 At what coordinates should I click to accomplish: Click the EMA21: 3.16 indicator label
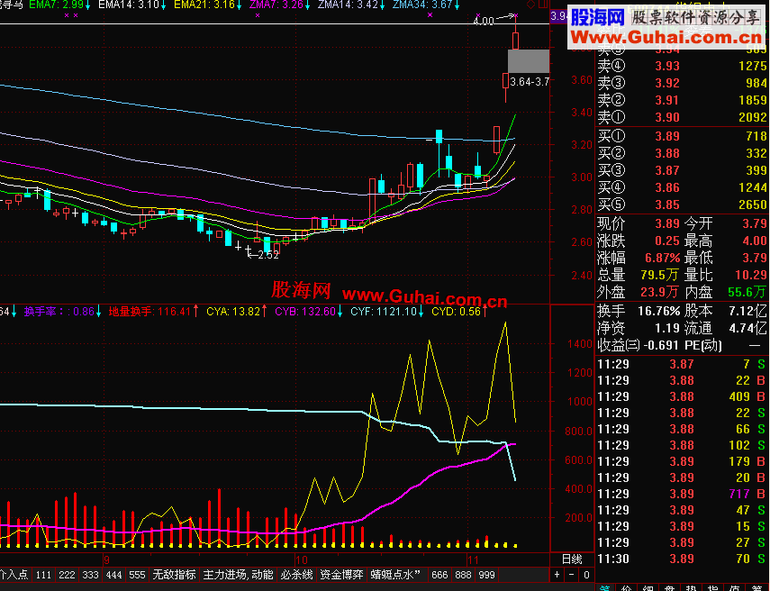[208, 5]
